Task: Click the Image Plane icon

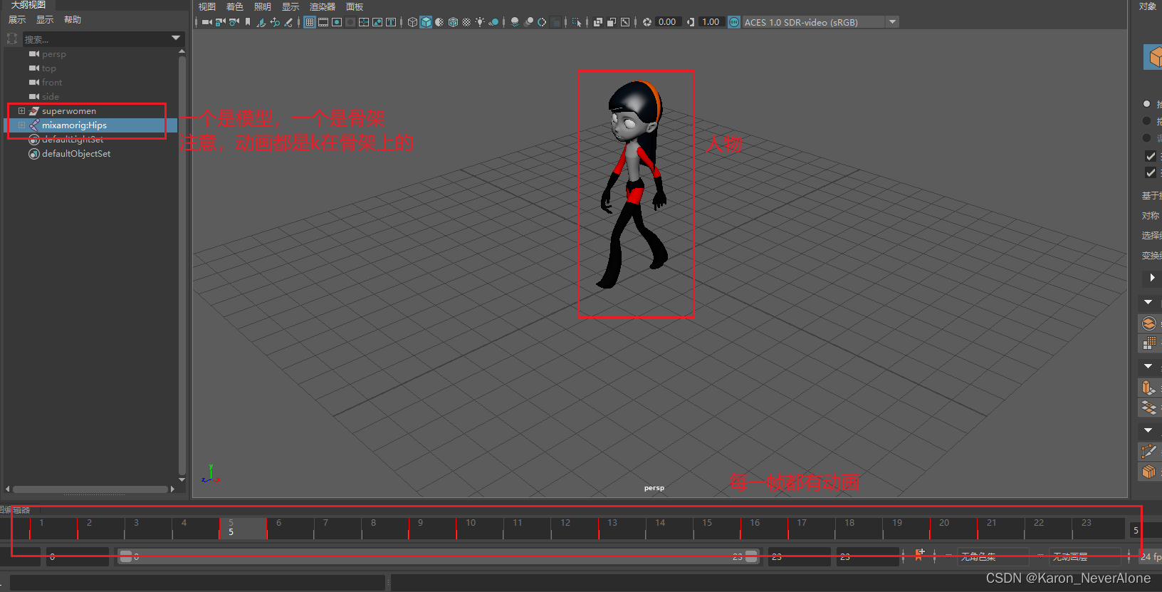Action: coord(261,22)
